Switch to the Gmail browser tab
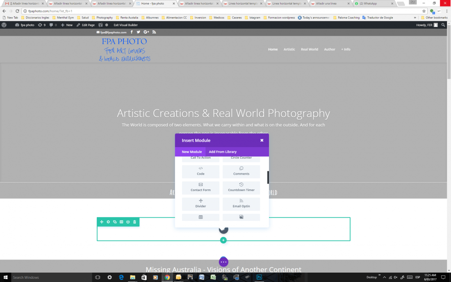 coord(24,3)
